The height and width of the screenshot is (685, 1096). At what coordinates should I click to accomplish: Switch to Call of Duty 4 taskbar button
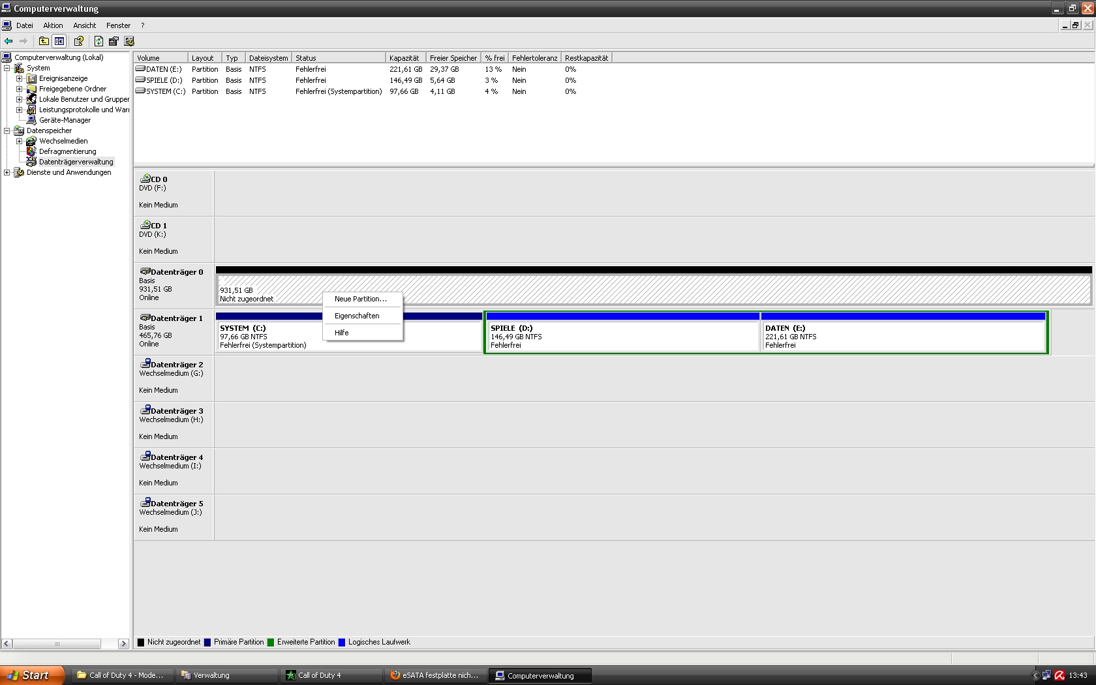tap(331, 675)
